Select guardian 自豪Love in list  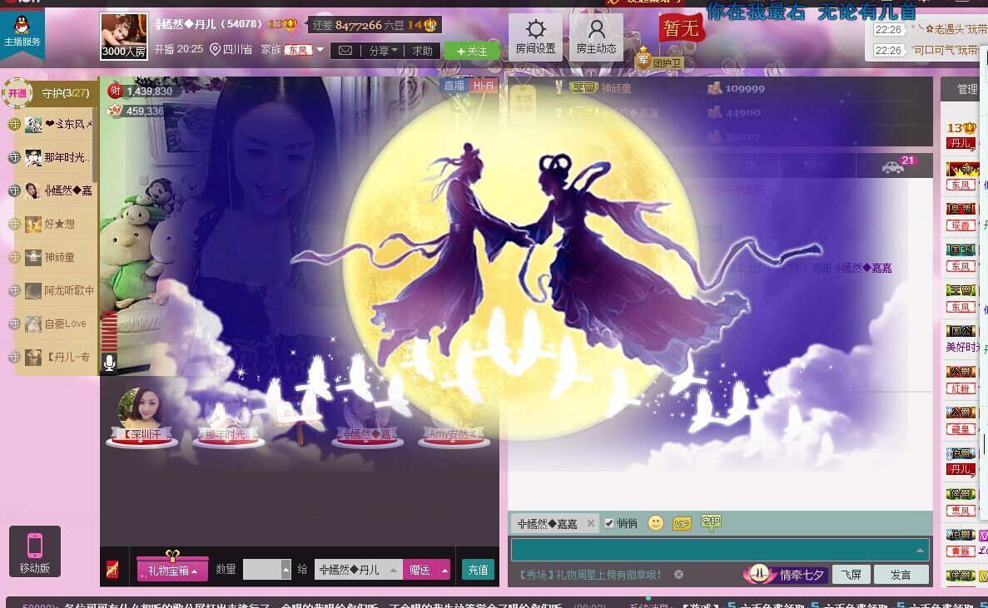tap(56, 324)
